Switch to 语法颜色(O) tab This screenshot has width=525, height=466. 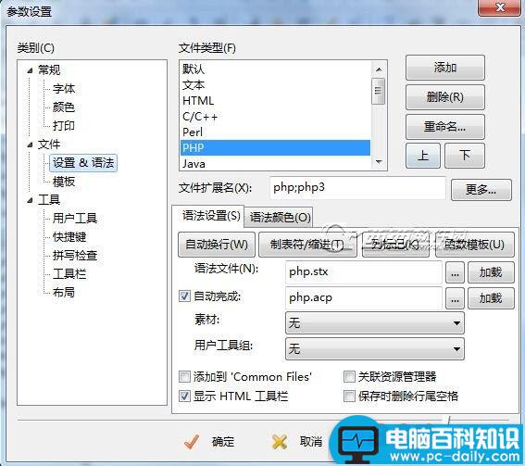pos(280,218)
